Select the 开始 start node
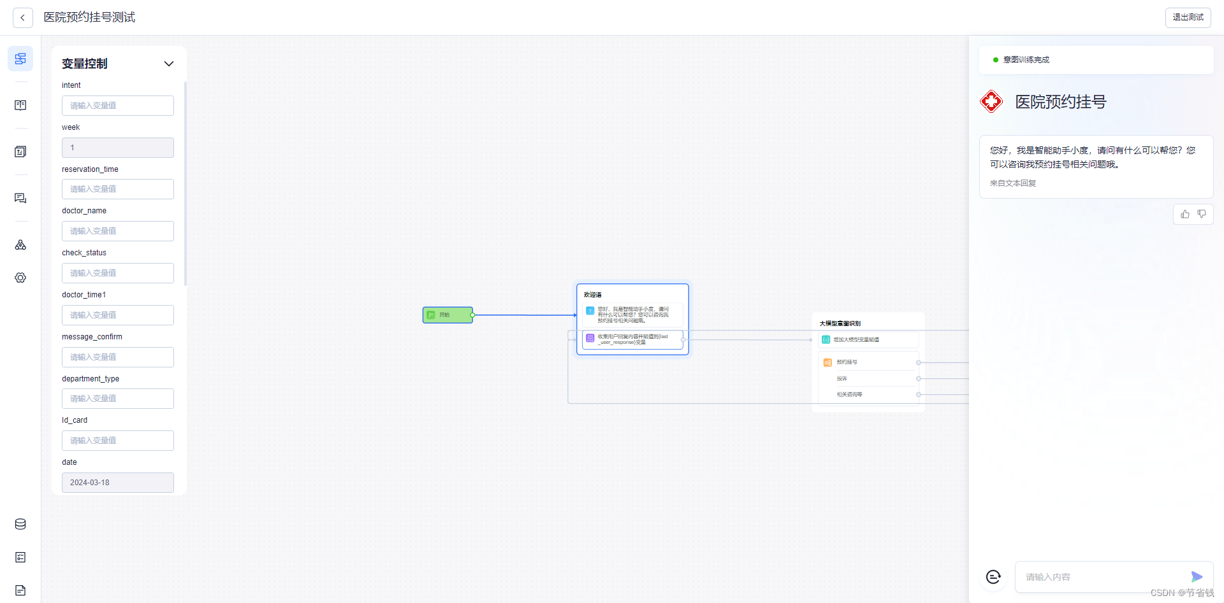1224x603 pixels. click(448, 315)
